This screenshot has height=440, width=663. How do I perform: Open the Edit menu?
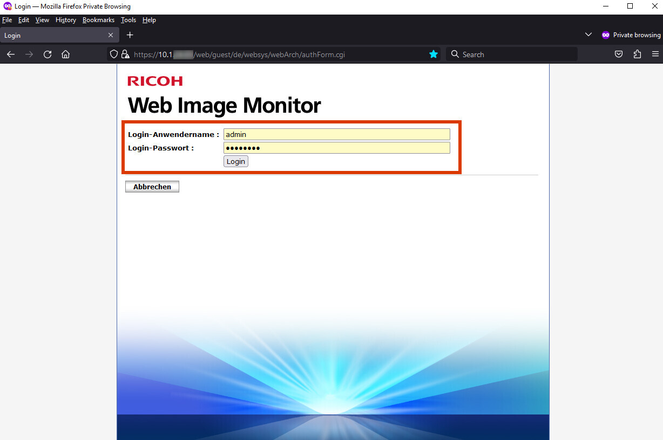[x=24, y=20]
